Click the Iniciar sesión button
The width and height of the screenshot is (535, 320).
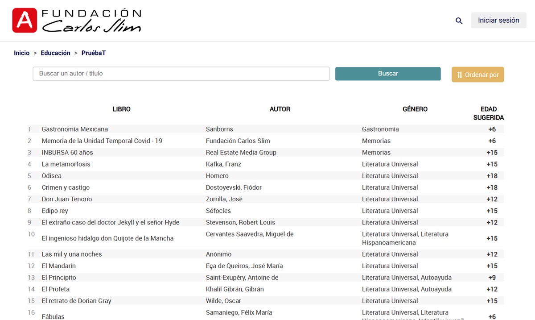(x=498, y=21)
